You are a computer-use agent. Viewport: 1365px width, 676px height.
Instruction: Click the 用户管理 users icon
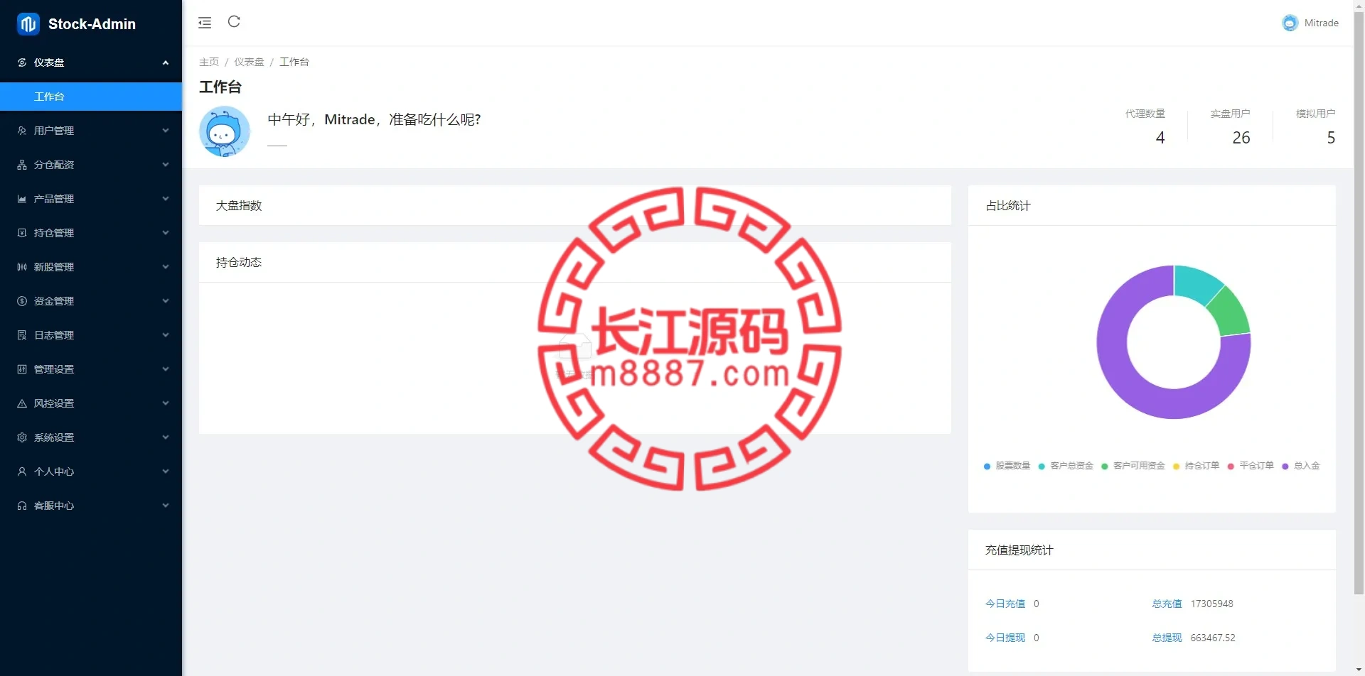pyautogui.click(x=22, y=131)
